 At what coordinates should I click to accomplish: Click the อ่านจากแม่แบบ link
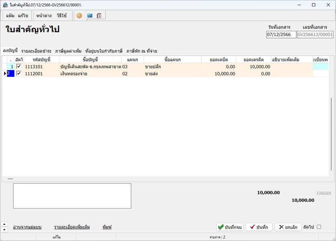click(x=27, y=227)
